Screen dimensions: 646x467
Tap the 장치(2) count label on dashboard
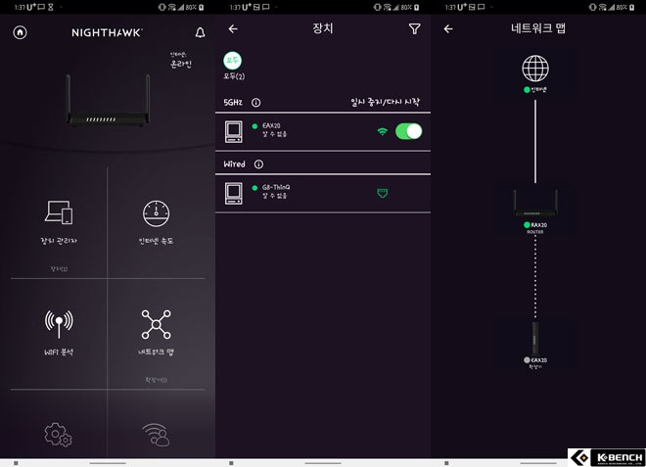(x=59, y=268)
